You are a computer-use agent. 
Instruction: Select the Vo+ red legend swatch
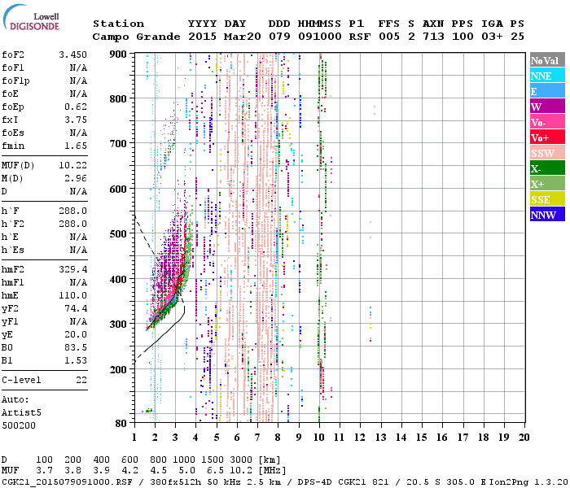click(547, 137)
